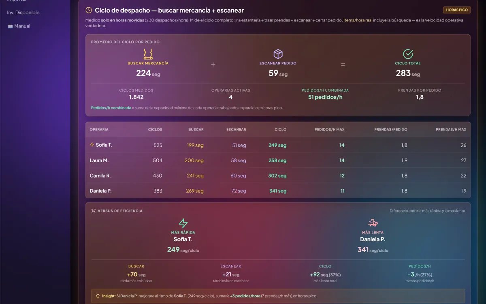
Task: Click the 51 pedidos/h combined value
Action: click(x=325, y=97)
